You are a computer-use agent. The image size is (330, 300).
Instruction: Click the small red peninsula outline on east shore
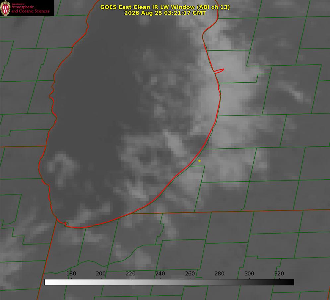pyautogui.click(x=219, y=71)
